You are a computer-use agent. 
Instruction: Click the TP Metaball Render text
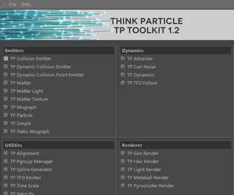point(148,178)
